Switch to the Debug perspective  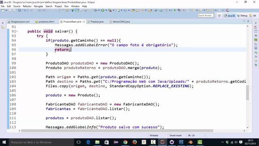pyautogui.click(x=242, y=15)
